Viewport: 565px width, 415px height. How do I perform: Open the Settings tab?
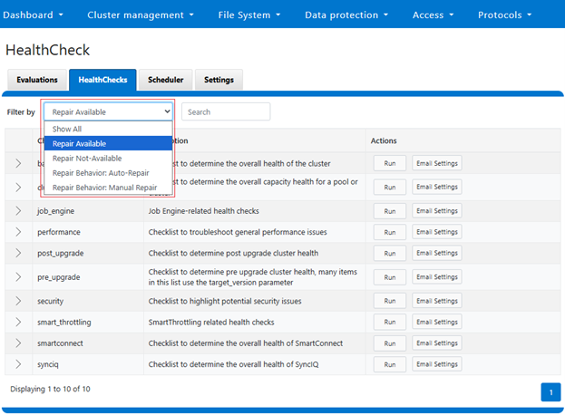click(x=219, y=80)
